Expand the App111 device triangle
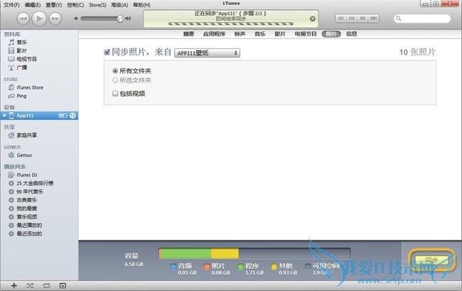Screen dimensions: 462x291 4,115
